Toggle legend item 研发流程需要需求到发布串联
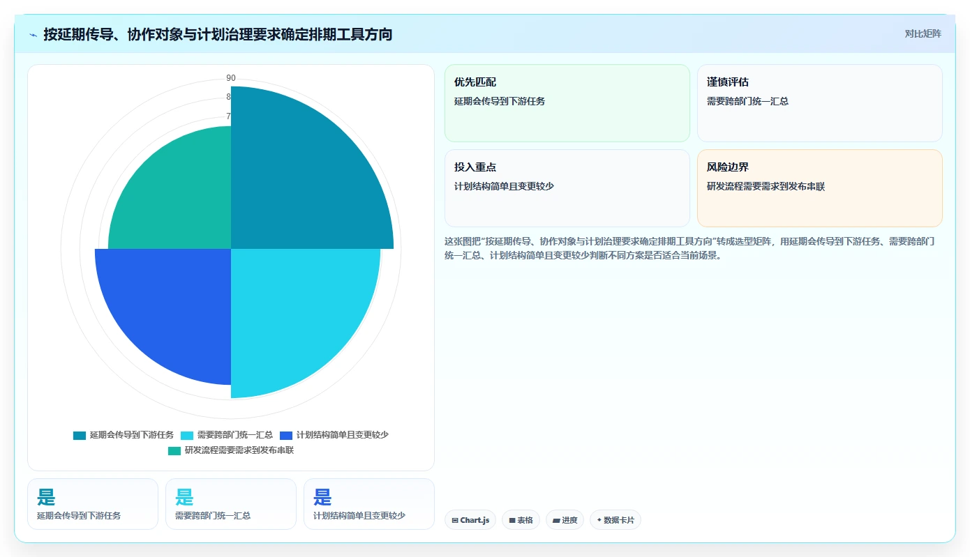970x557 pixels. pos(231,450)
